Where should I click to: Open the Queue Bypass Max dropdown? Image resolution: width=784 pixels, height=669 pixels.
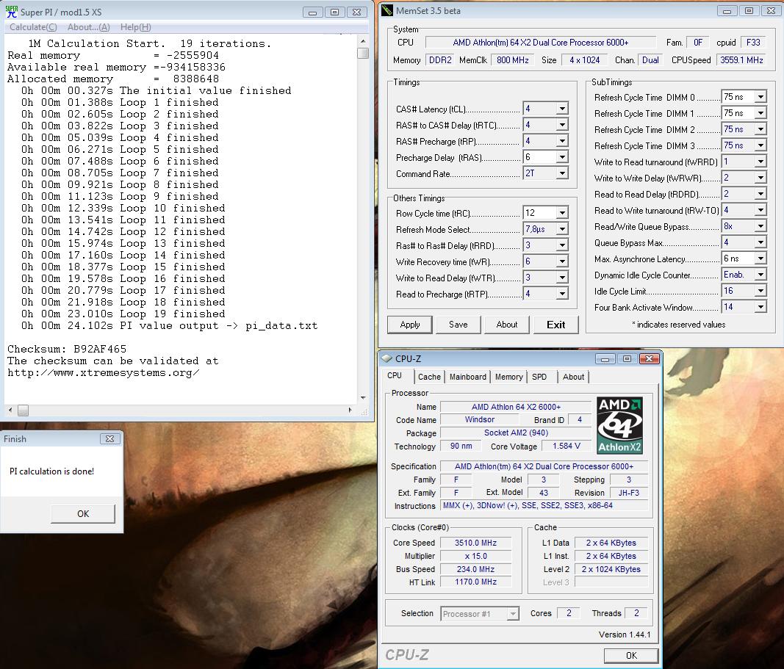point(760,242)
